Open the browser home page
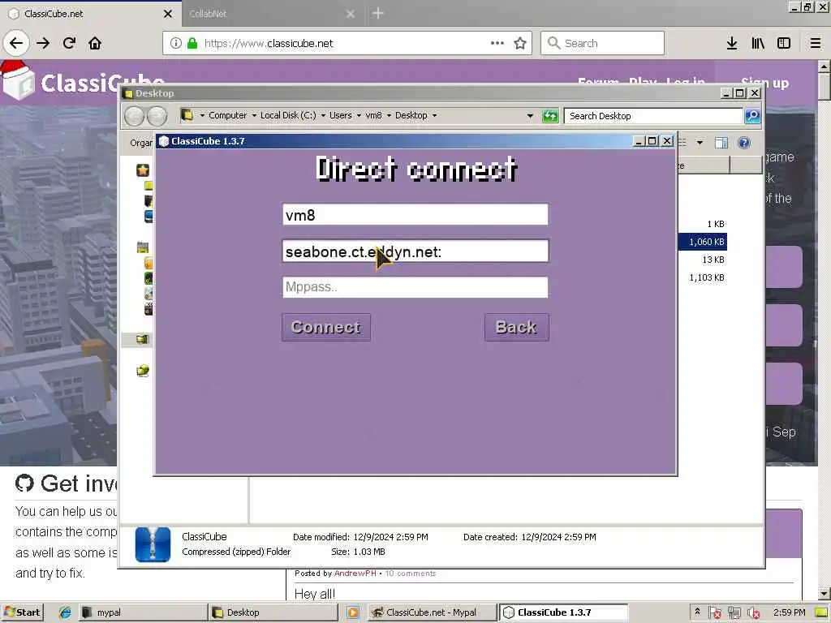This screenshot has height=623, width=831. pyautogui.click(x=95, y=43)
